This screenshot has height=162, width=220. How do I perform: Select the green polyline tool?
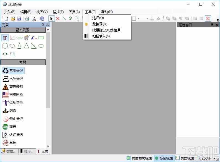click(x=70, y=19)
